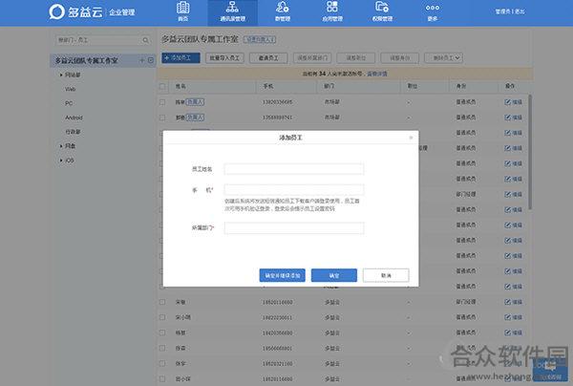
Task: Click the edit icon in the 宋小萌 row
Action: [x=507, y=317]
